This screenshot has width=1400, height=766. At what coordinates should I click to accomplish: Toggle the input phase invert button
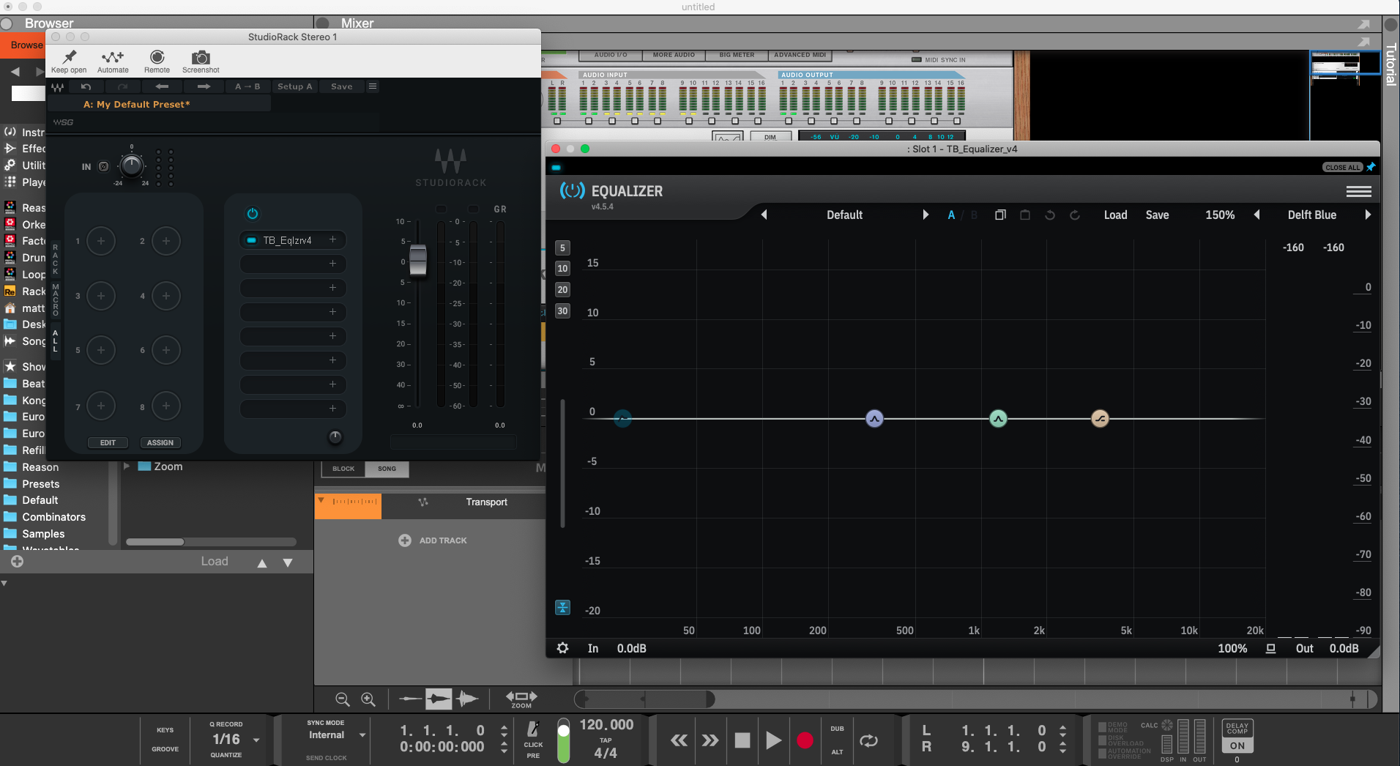104,166
